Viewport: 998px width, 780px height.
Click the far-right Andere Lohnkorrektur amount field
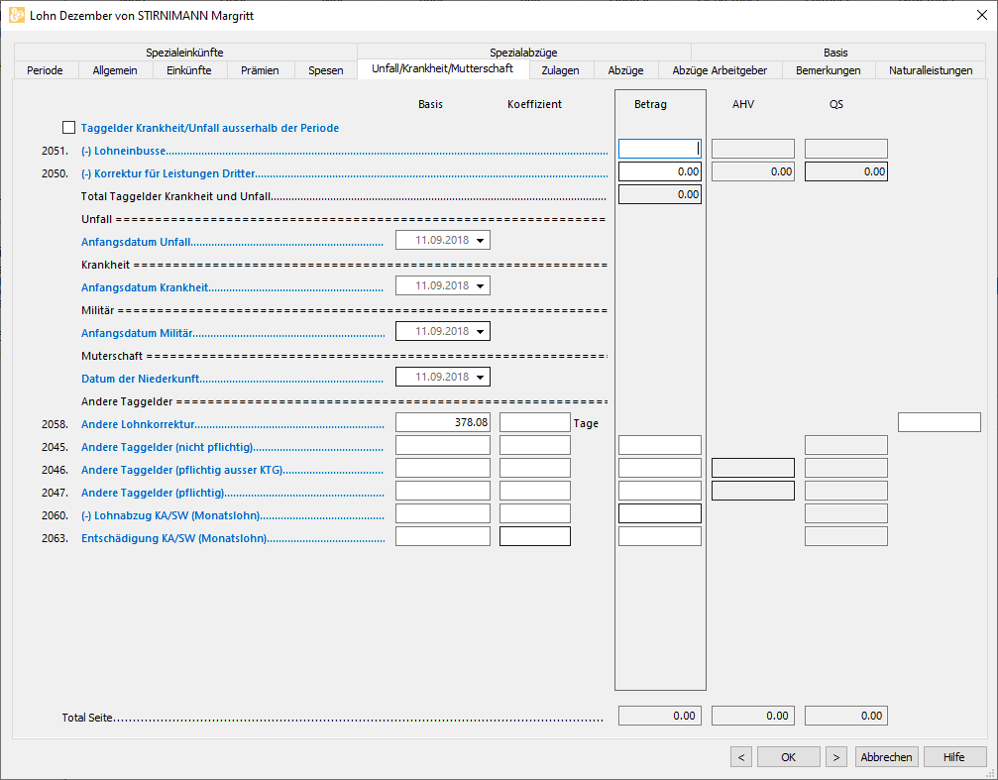click(x=940, y=422)
